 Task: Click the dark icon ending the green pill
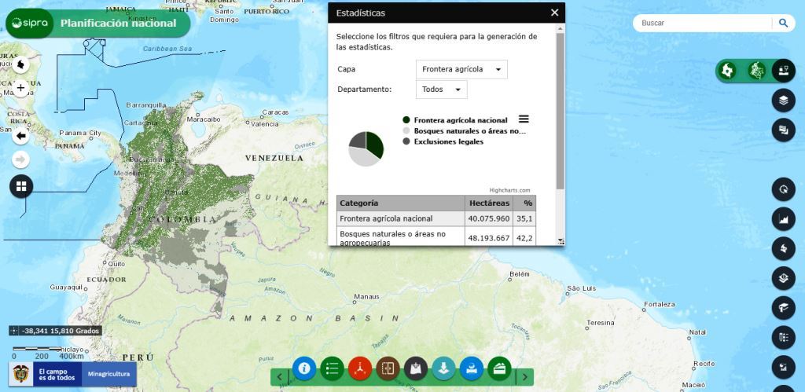(x=784, y=70)
